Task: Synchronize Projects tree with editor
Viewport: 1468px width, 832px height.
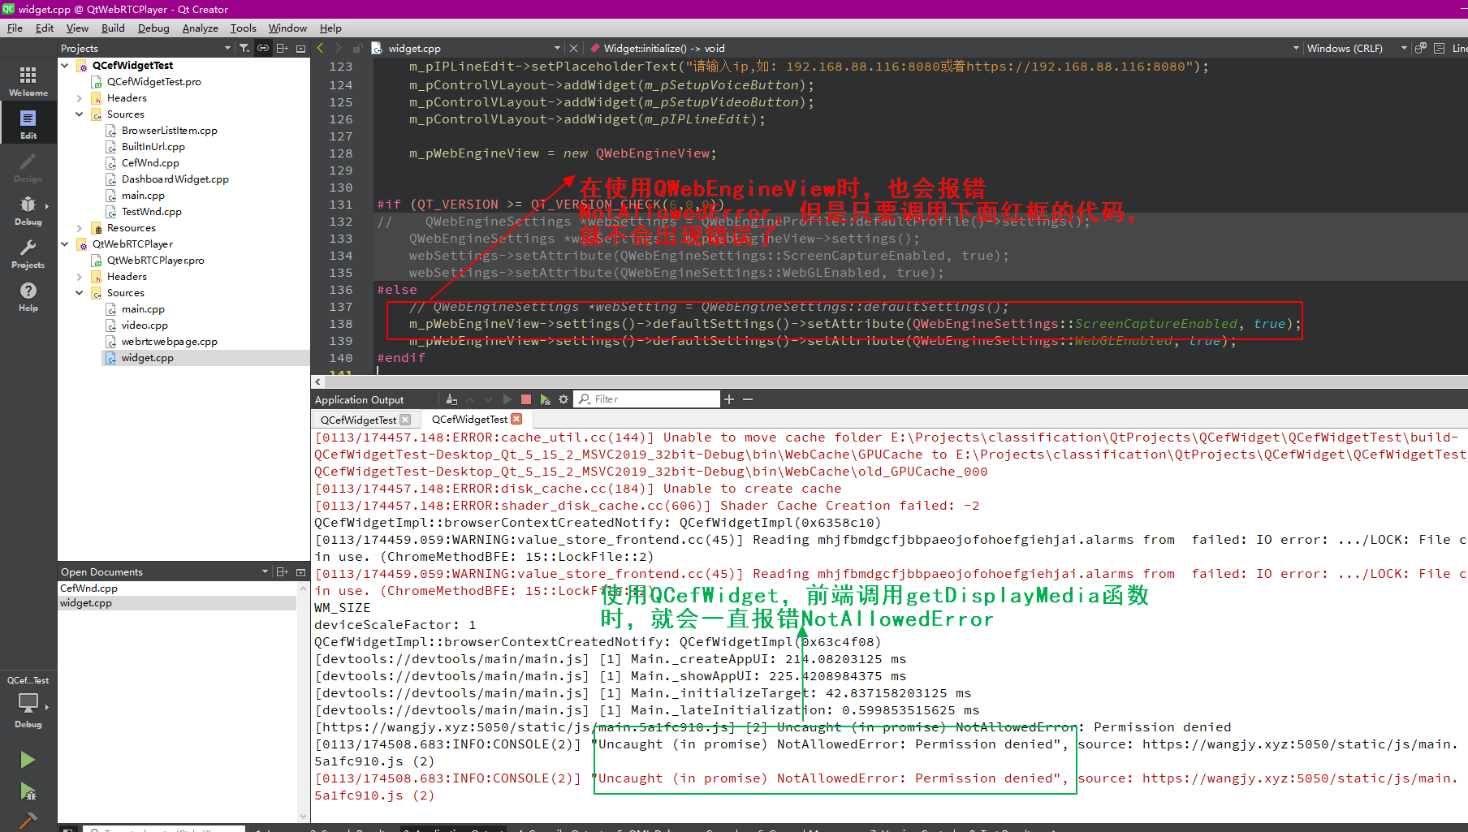Action: click(x=263, y=48)
